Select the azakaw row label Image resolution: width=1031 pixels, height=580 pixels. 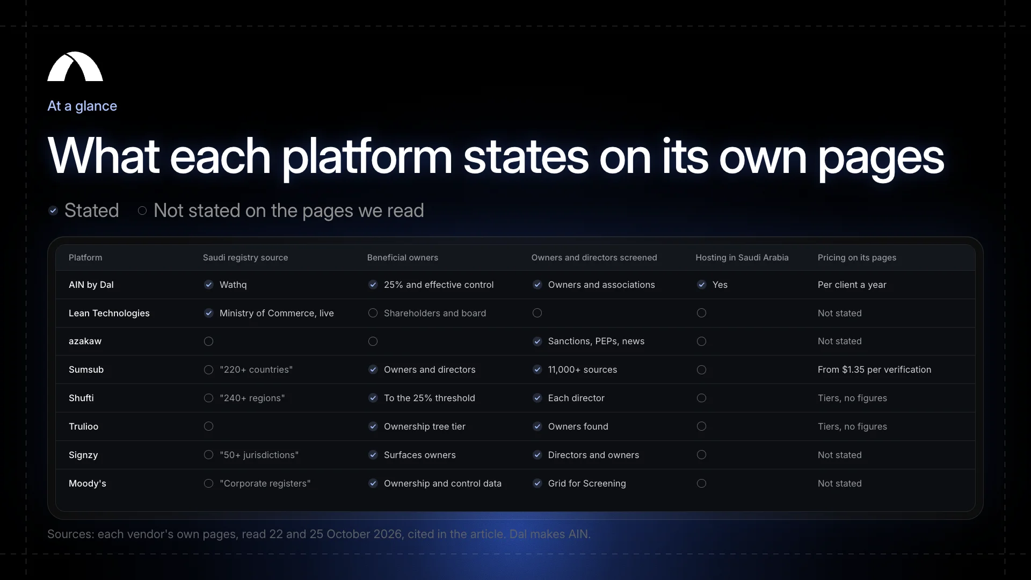(x=85, y=341)
